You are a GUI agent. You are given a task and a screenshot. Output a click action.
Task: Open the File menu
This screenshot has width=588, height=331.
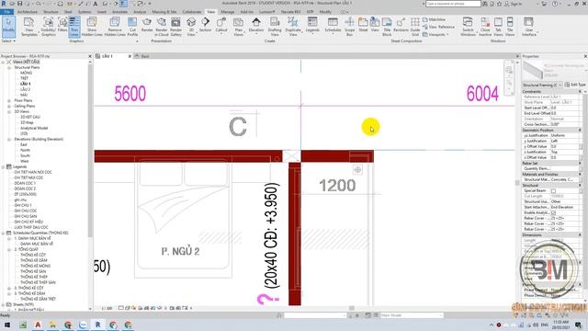[x=6, y=12]
